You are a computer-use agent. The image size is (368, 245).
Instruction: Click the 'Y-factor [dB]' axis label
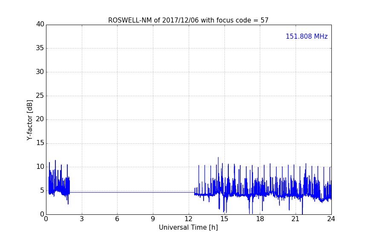point(29,120)
